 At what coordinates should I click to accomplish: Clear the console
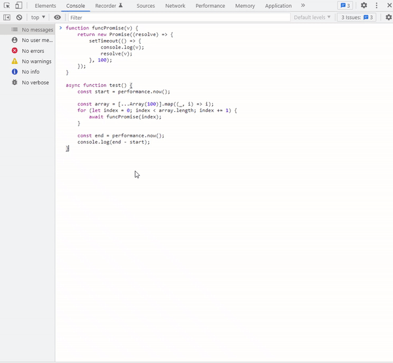point(19,17)
